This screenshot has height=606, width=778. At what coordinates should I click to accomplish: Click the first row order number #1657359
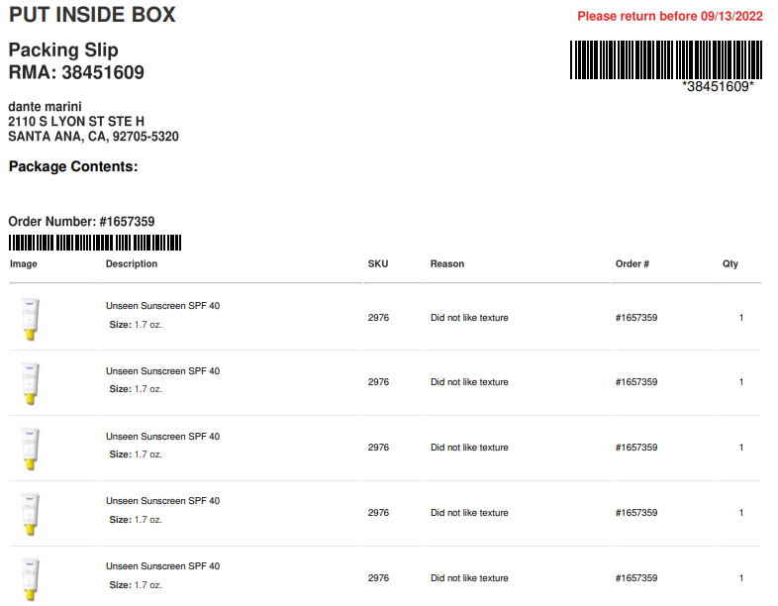click(636, 318)
